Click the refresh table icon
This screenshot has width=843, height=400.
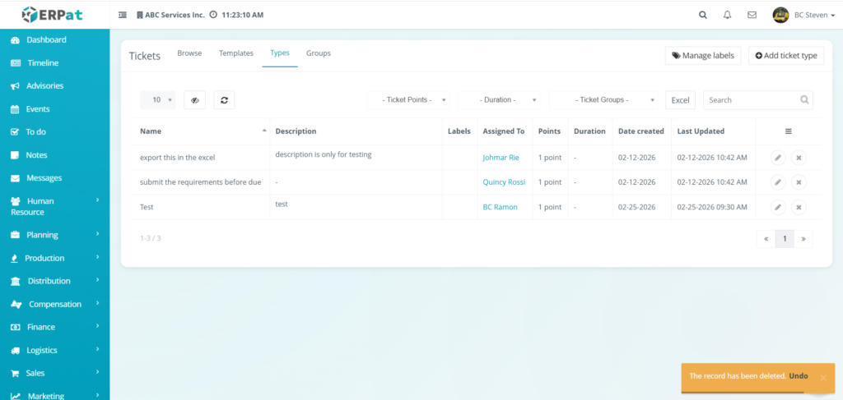225,100
